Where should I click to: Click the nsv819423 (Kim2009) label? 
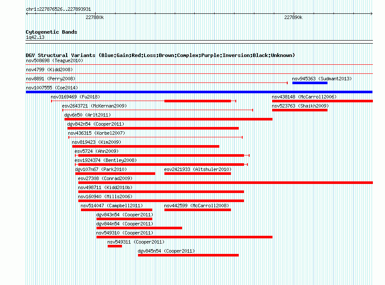[96, 142]
